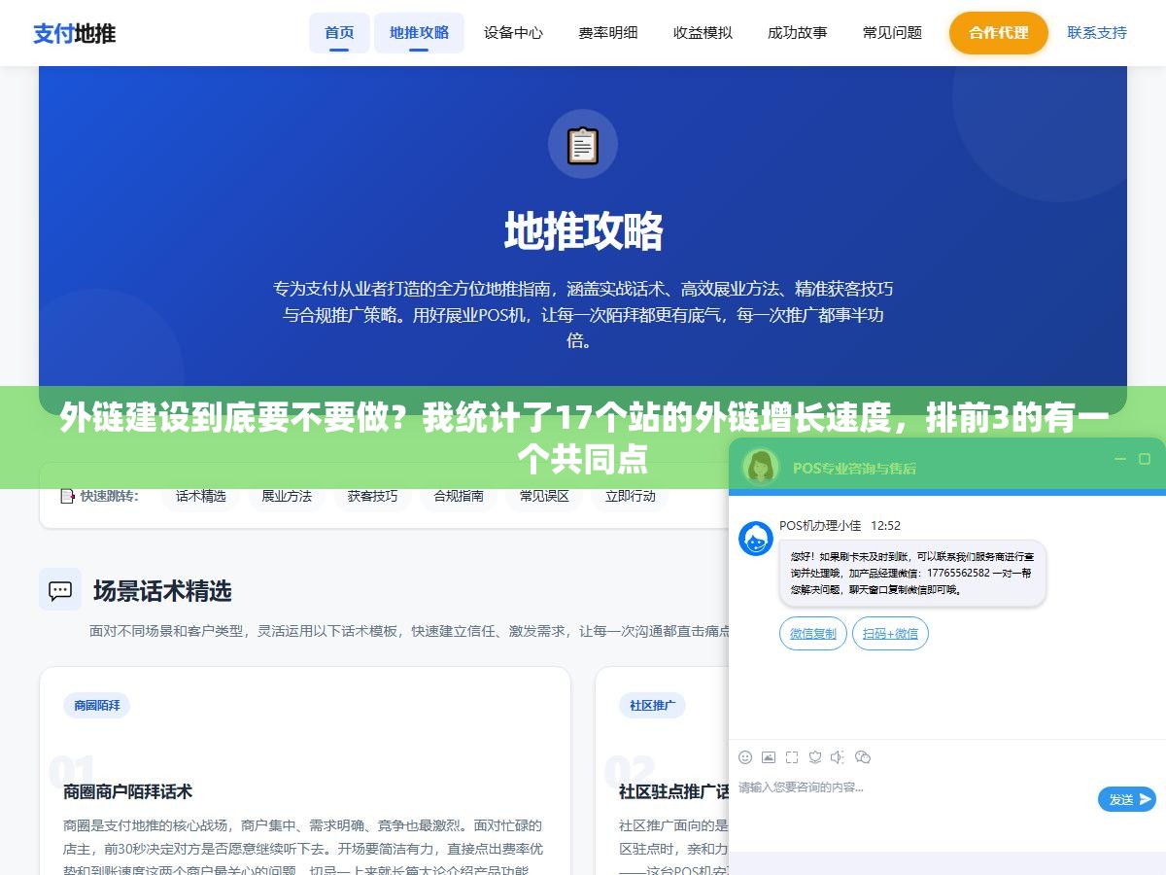Viewport: 1166px width, 875px height.
Task: Maximize the POS consultation chat window
Action: coord(1145,459)
